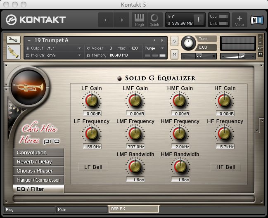Click the panic exclamation mark button
Image resolution: width=268 pixels, height=218 pixels.
199,20
